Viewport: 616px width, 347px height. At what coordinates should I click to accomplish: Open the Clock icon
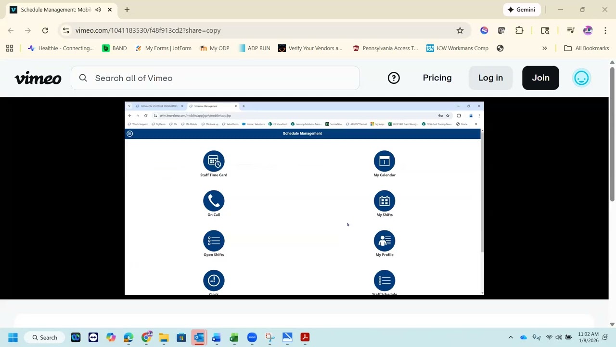coord(214,280)
